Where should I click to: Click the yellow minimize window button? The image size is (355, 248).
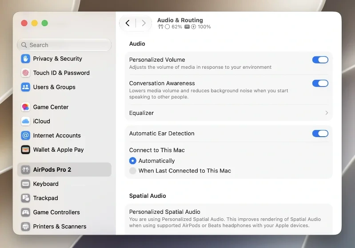point(34,23)
